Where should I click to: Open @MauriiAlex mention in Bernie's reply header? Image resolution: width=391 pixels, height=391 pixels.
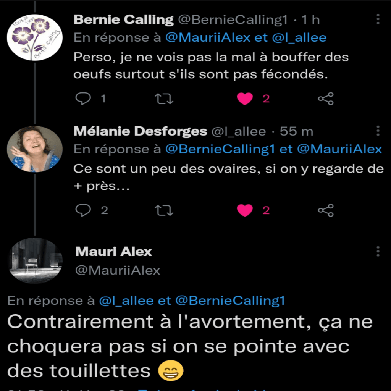[x=208, y=38]
